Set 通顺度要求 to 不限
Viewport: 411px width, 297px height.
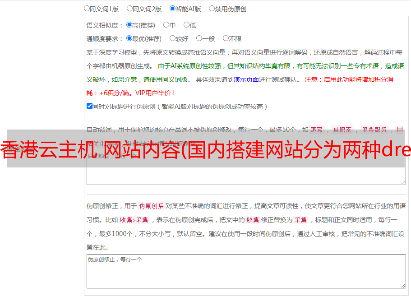tap(226, 38)
